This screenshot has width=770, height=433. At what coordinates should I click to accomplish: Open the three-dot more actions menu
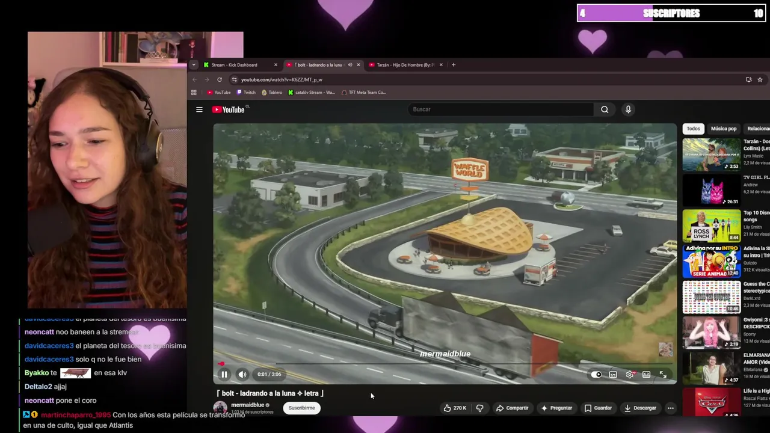point(670,408)
